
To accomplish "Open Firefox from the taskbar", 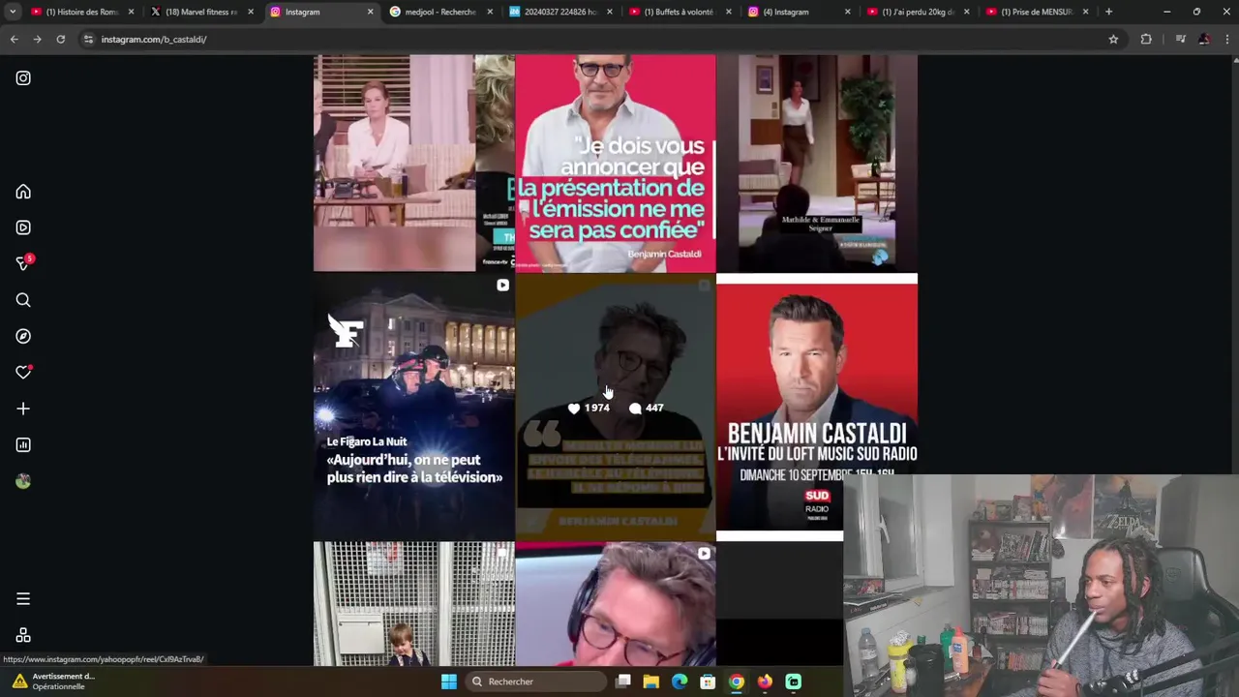I will 765,682.
